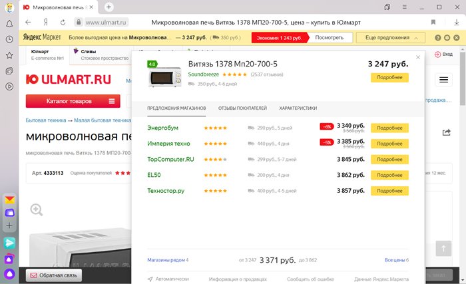Close the Микроволновая печь tab
Viewport: 466px width, 284px height.
pyautogui.click(x=91, y=7)
